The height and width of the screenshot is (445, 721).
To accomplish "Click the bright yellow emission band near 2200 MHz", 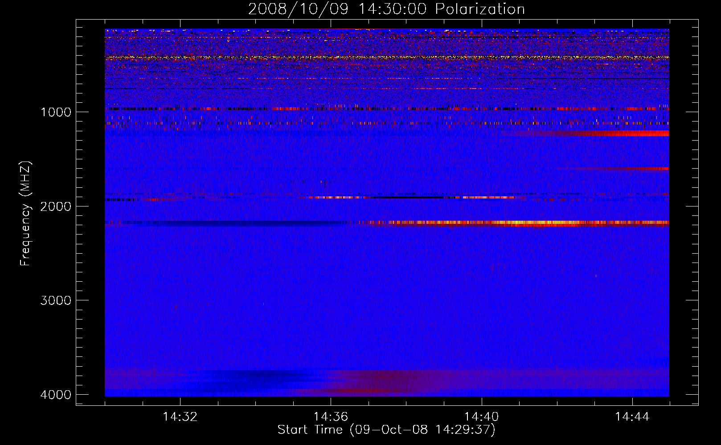I will [517, 222].
